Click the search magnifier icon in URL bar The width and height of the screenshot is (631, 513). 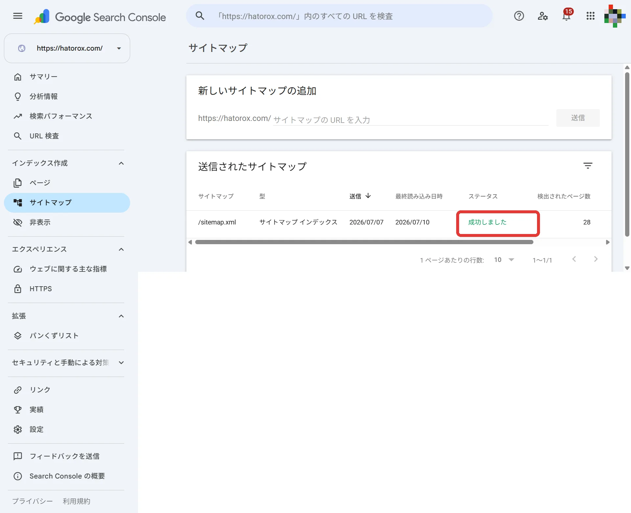click(x=200, y=16)
